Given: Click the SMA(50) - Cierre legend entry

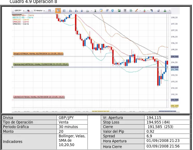Looking at the screenshot, I should pyautogui.click(x=21, y=24).
